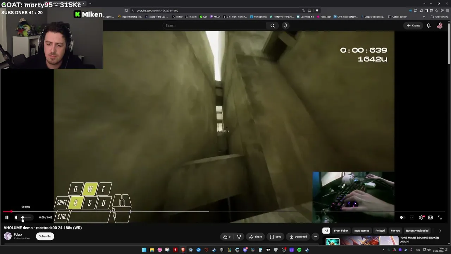This screenshot has width=451, height=254.
Task: Open Discord from the taskbar
Action: click(x=245, y=250)
